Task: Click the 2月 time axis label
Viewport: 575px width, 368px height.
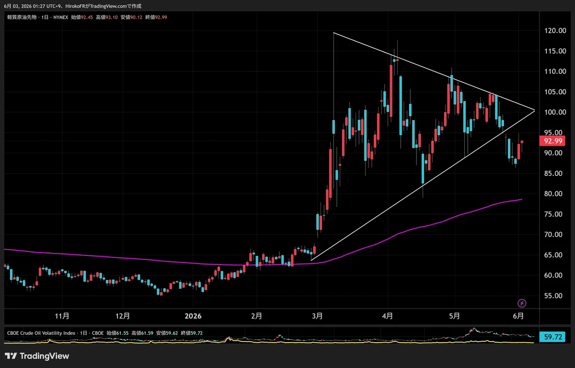Action: click(256, 316)
